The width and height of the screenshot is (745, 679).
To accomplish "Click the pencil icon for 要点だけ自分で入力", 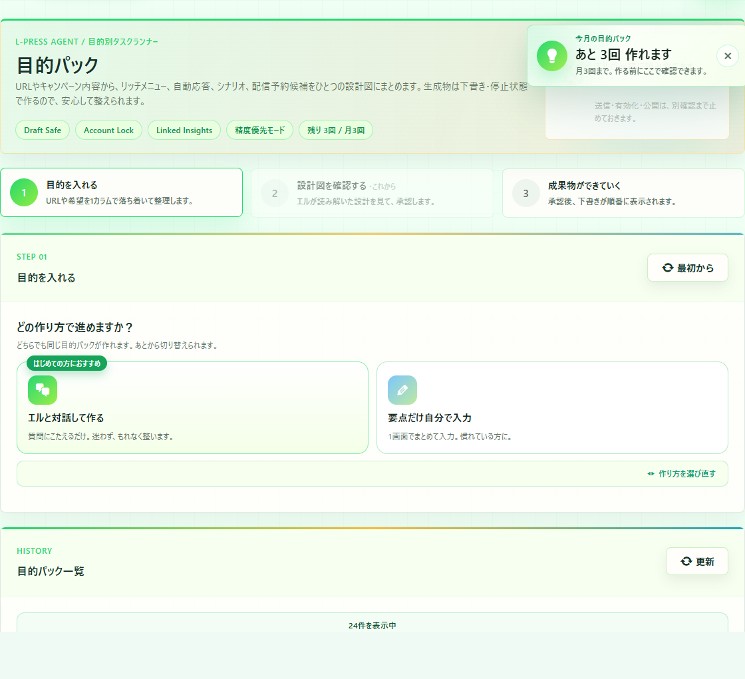I will pos(402,390).
